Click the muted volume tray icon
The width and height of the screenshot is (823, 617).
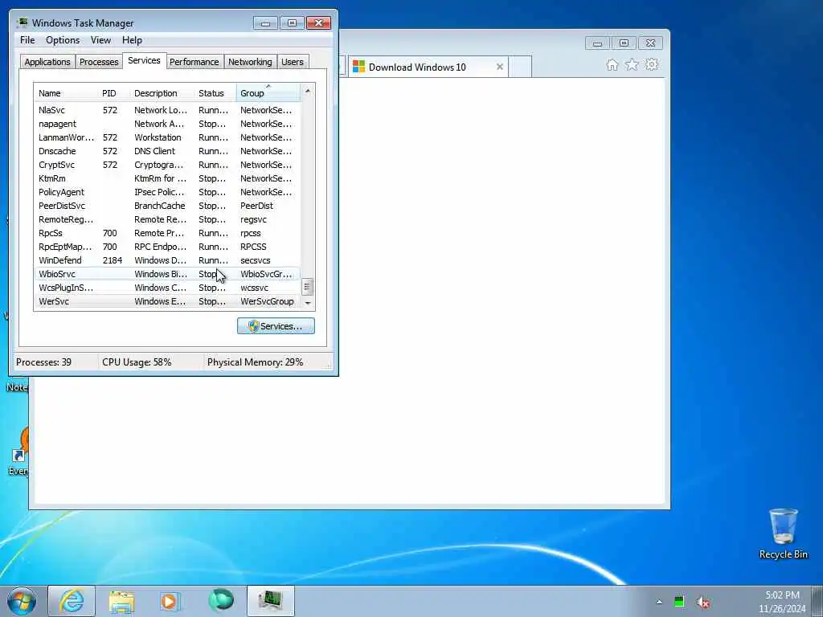pyautogui.click(x=703, y=602)
